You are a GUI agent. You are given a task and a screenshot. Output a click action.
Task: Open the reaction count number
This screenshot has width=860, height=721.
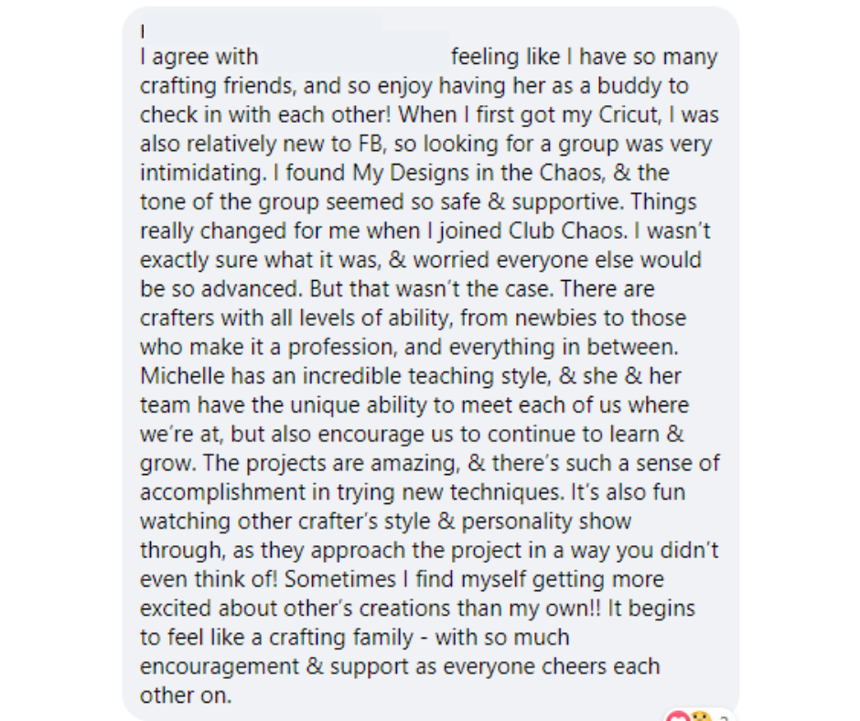pos(723,717)
